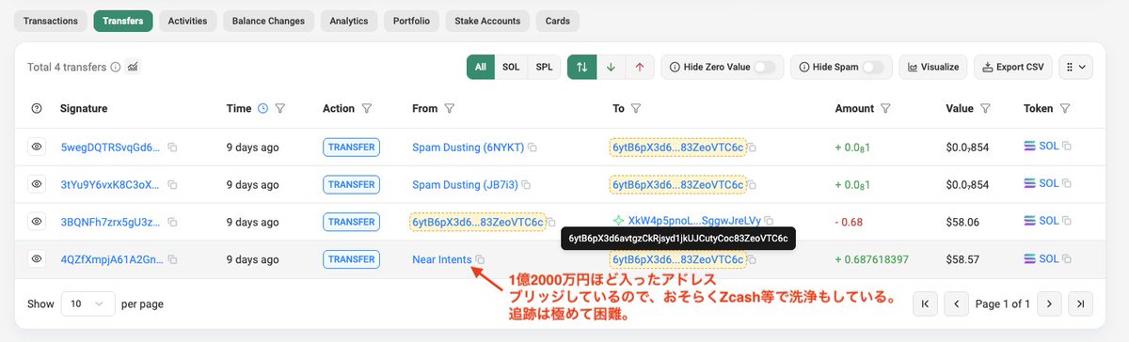Open the To column filter

click(x=636, y=109)
